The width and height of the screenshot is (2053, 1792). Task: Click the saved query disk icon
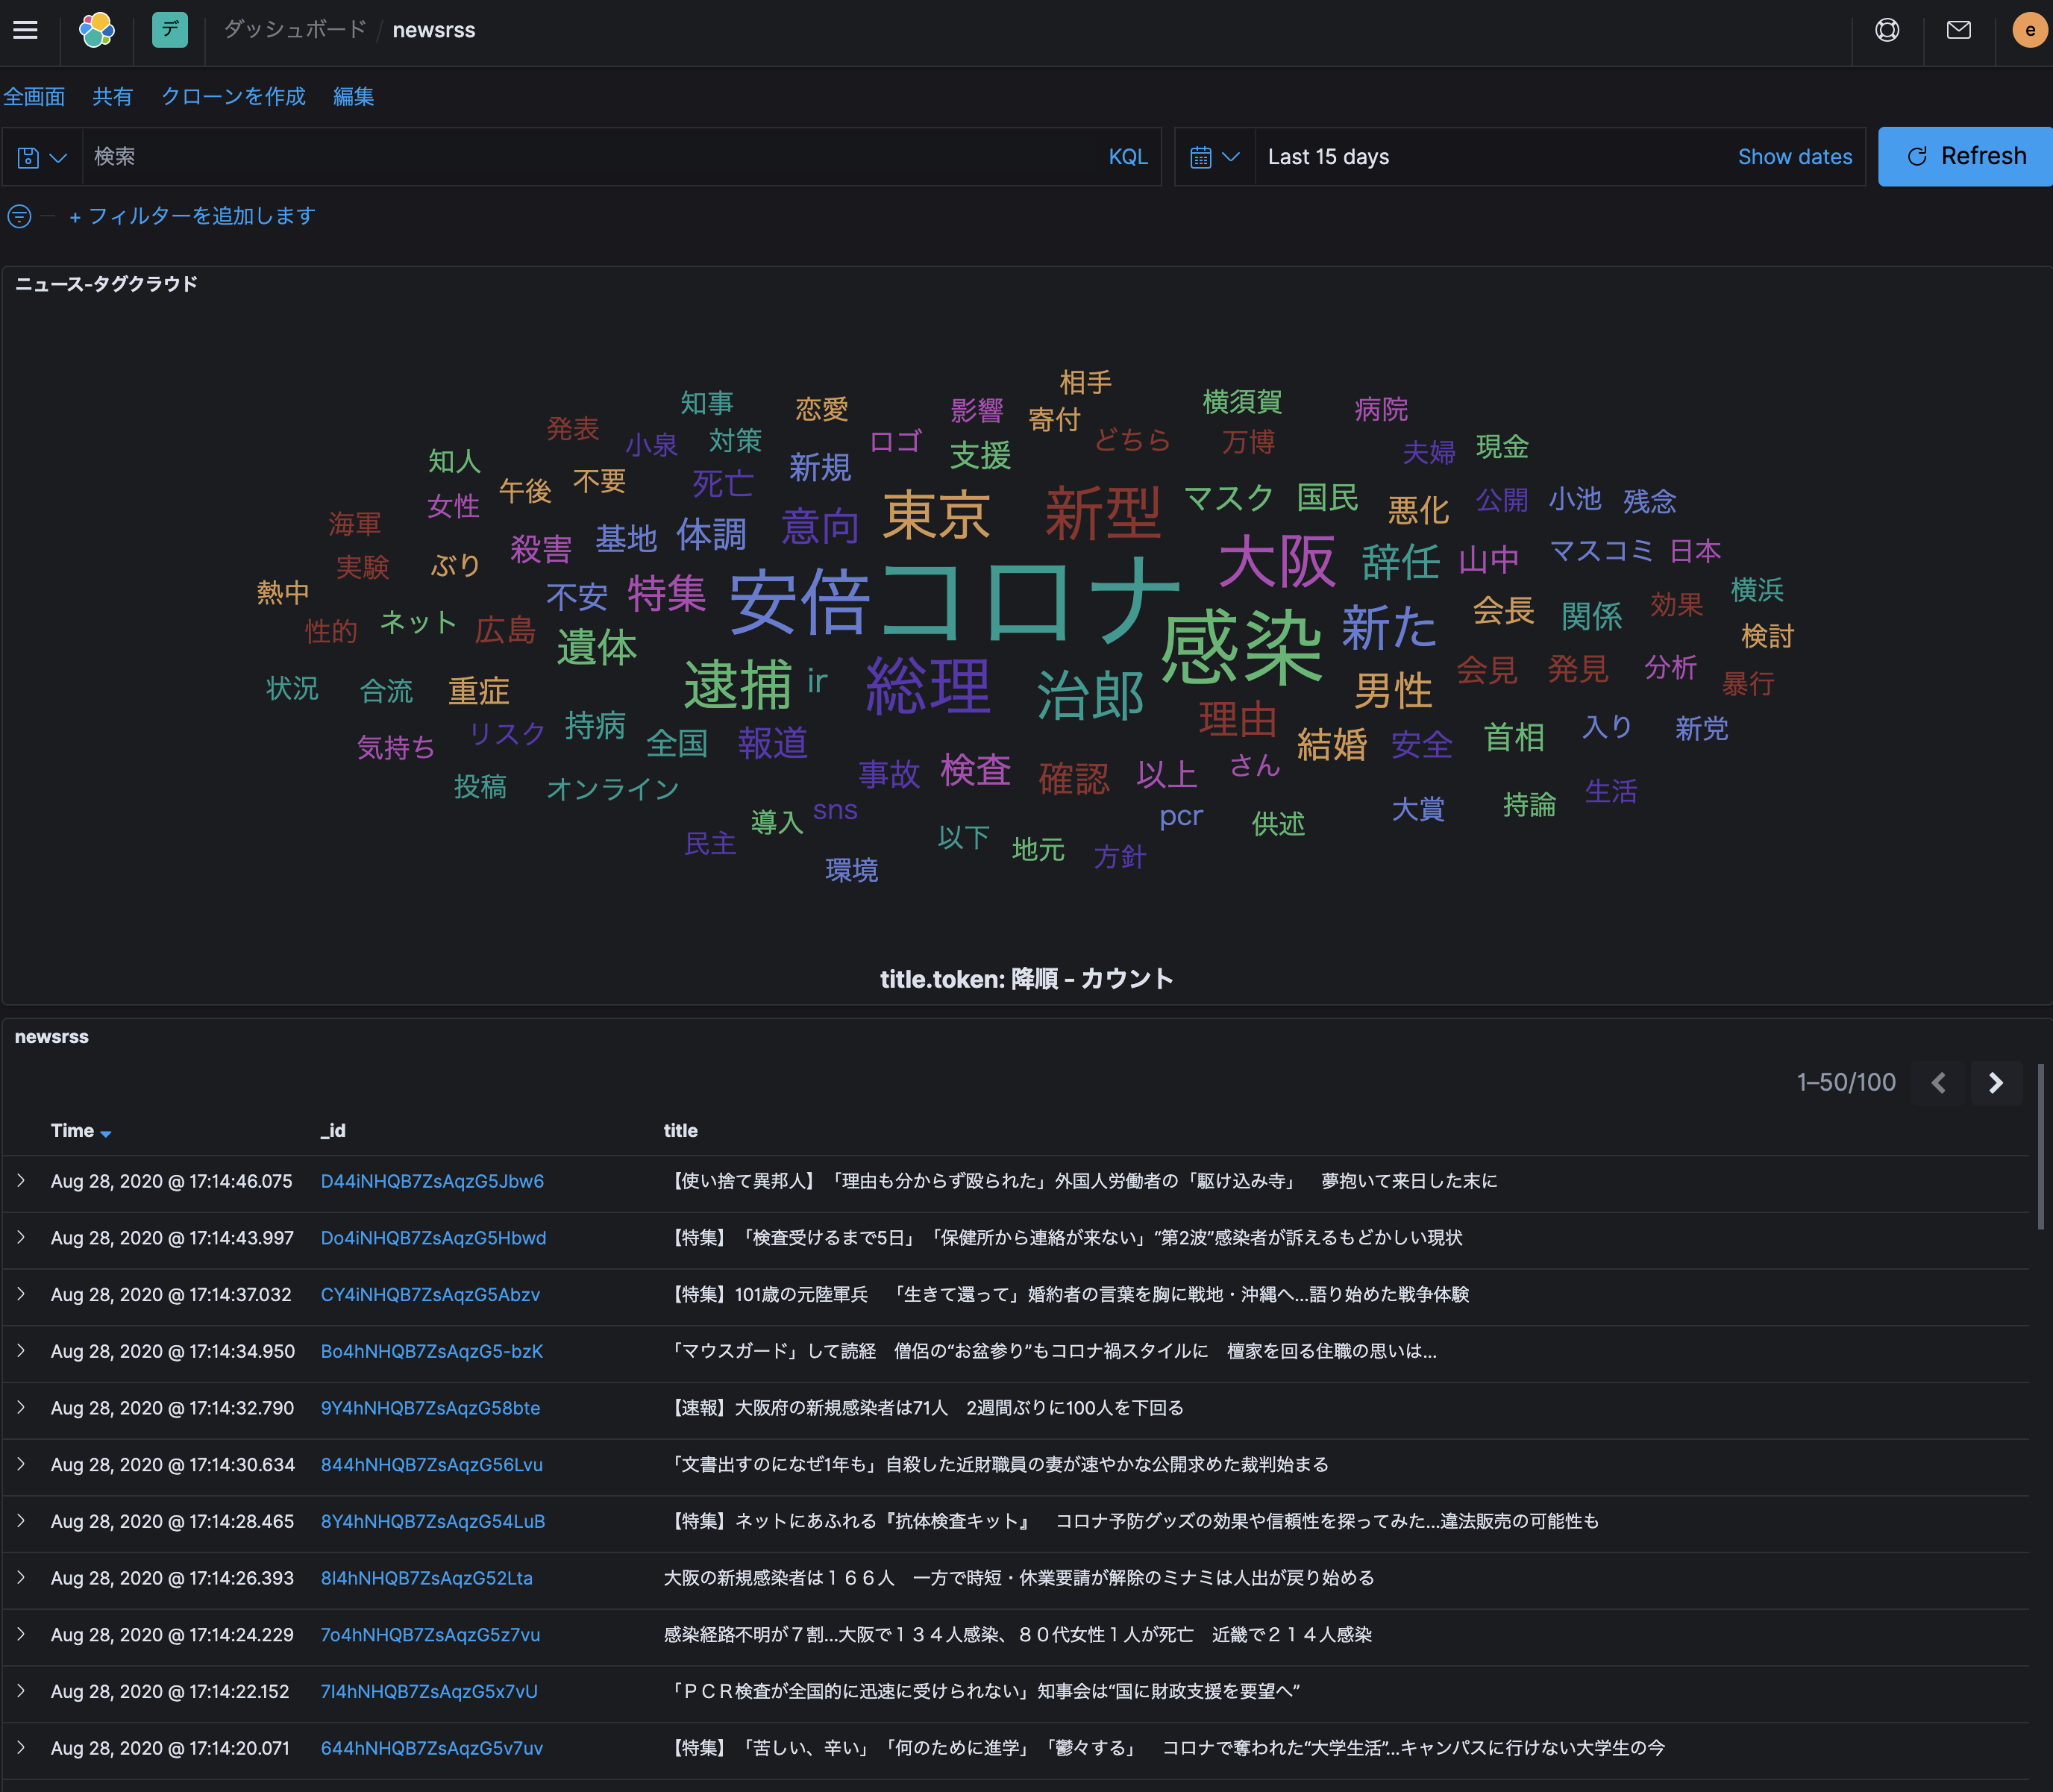point(28,156)
